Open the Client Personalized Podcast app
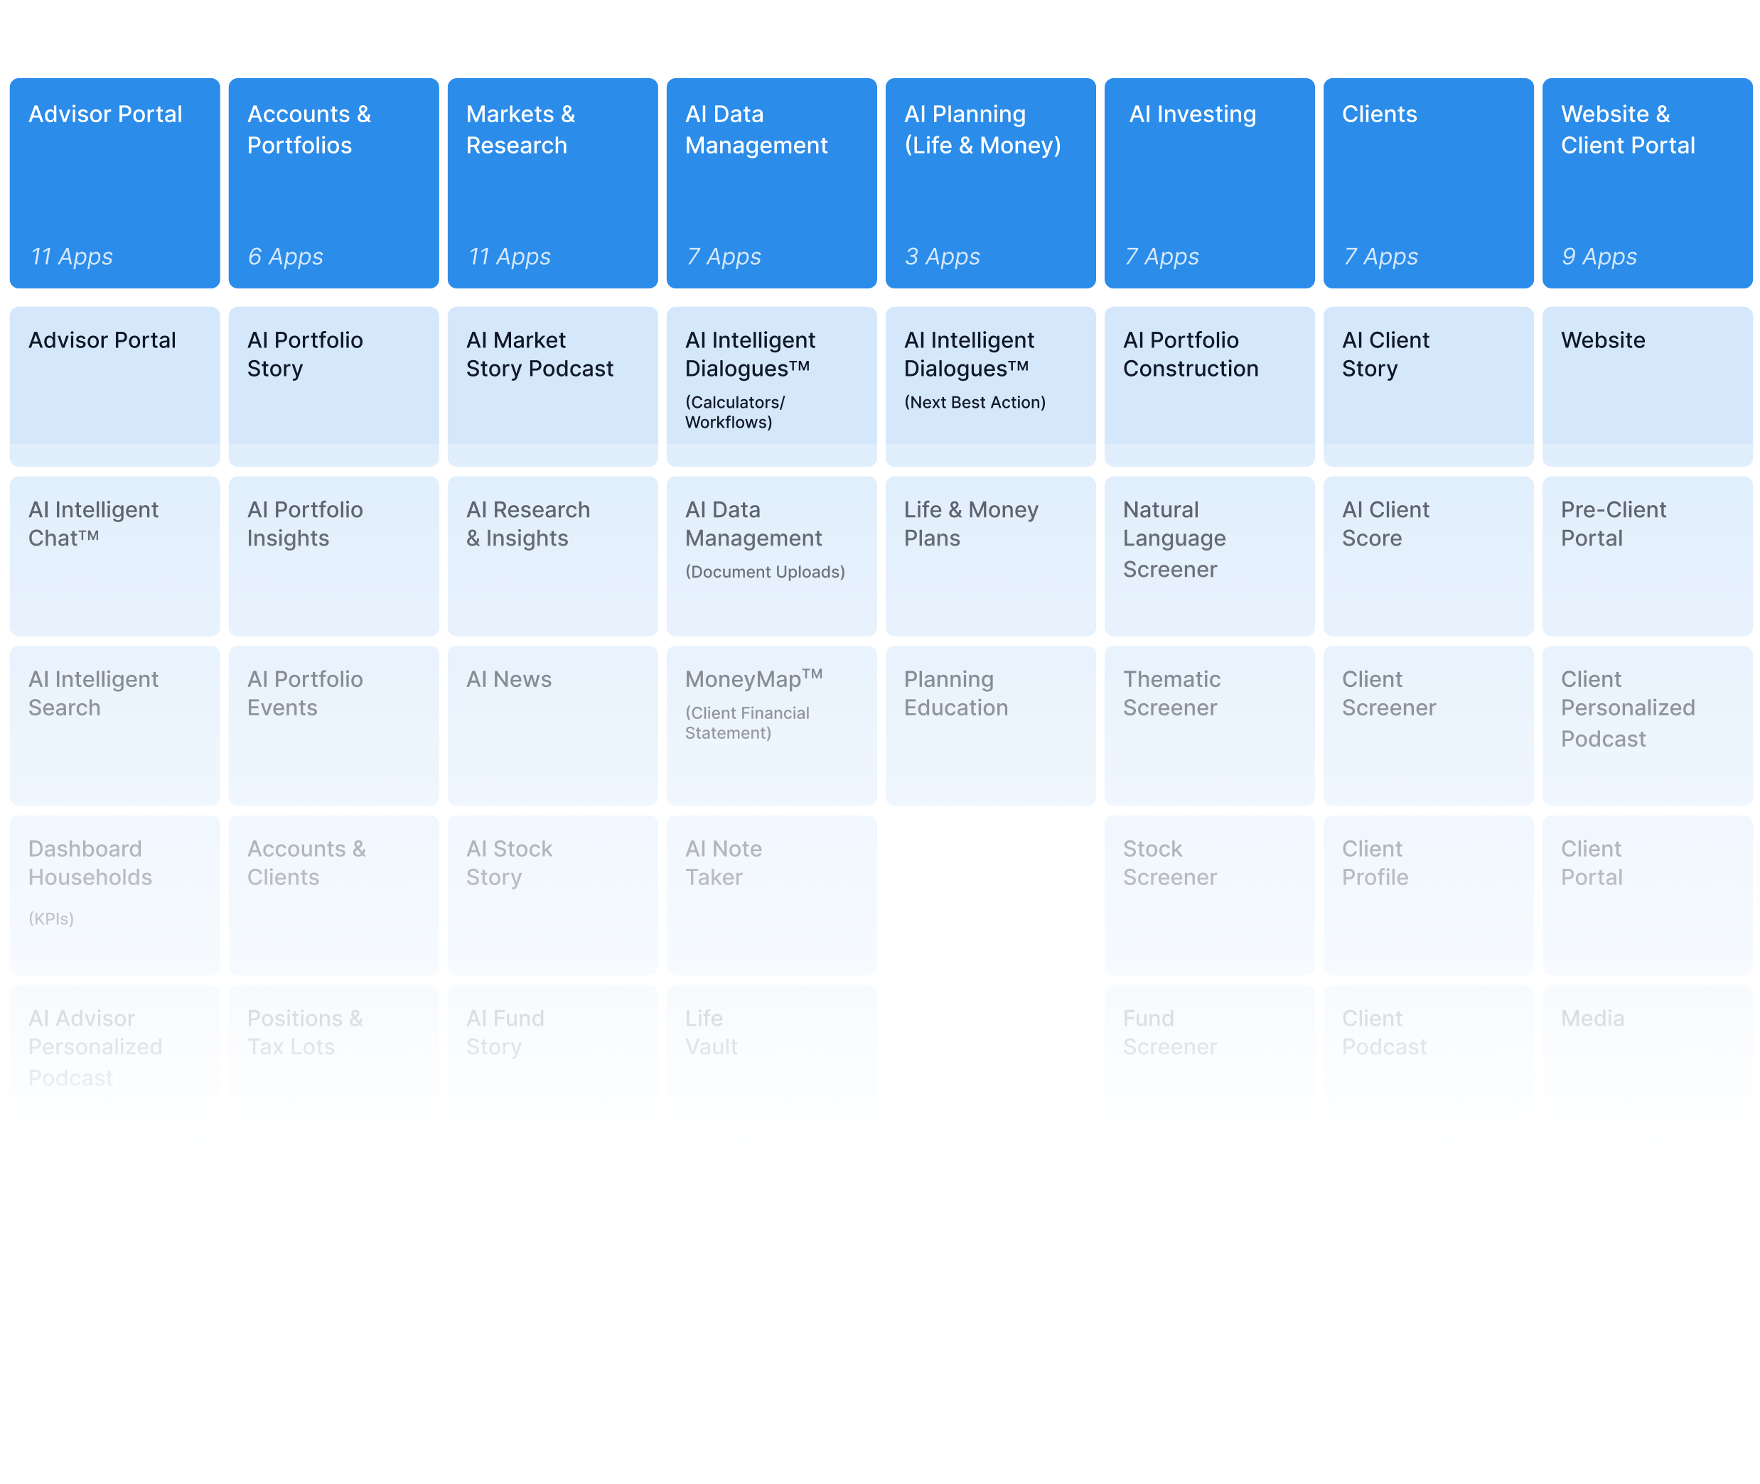Viewport: 1760px width, 1484px height. point(1647,723)
